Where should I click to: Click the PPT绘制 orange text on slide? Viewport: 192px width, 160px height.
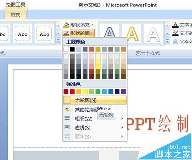point(158,124)
